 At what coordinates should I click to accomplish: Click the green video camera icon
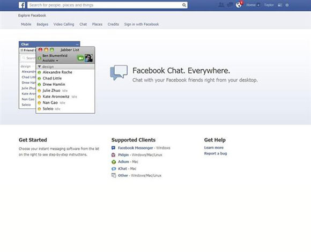[80, 58]
